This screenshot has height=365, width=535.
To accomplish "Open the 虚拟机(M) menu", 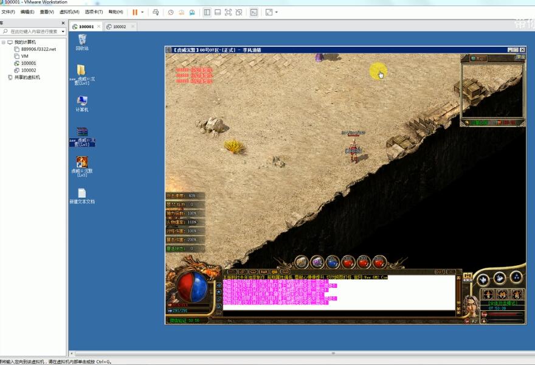I will point(69,12).
